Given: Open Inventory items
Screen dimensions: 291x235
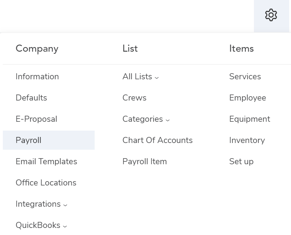Looking at the screenshot, I should tap(247, 141).
